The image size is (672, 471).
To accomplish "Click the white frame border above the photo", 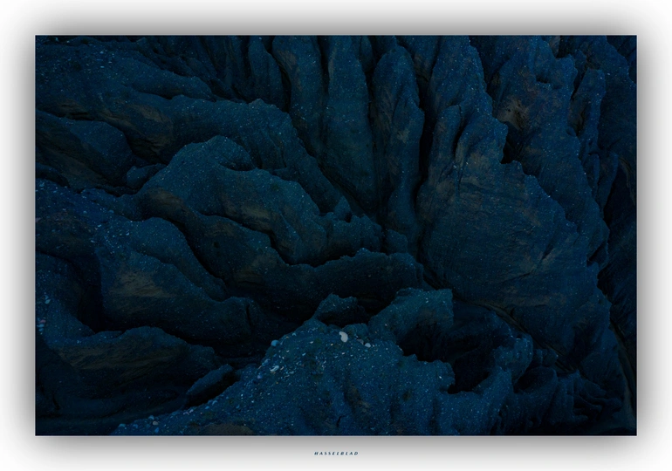I will [336, 17].
